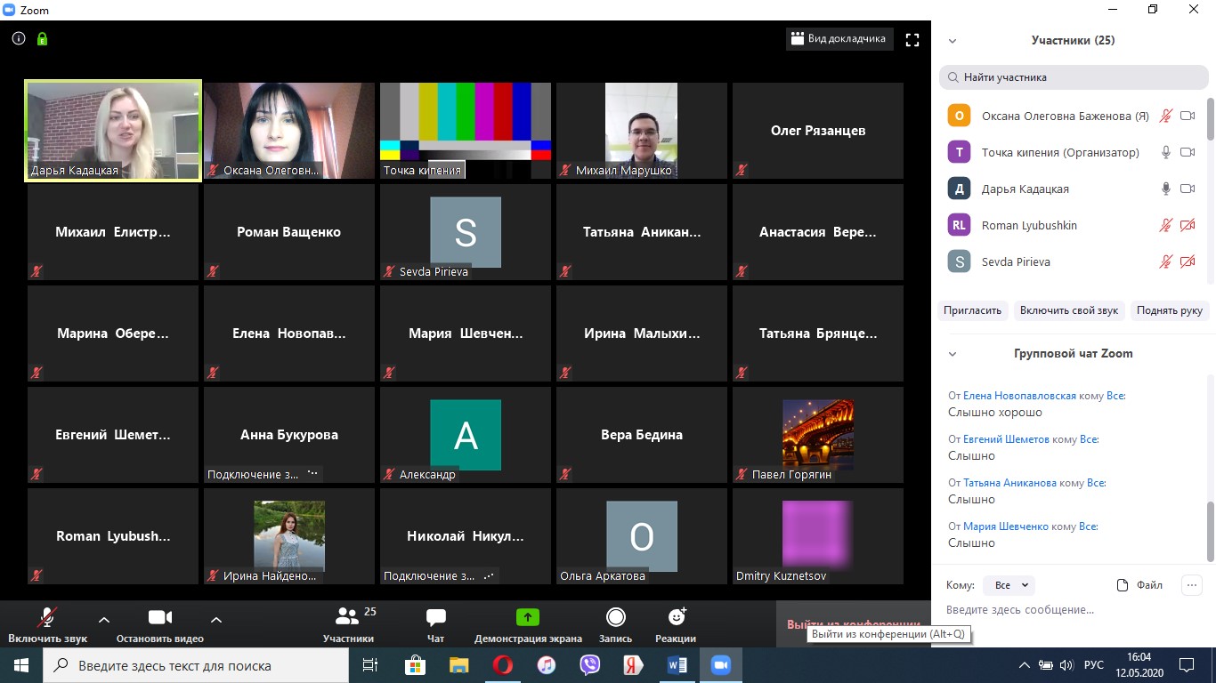Click the Windows taskbar search box
The height and width of the screenshot is (683, 1216).
[195, 665]
